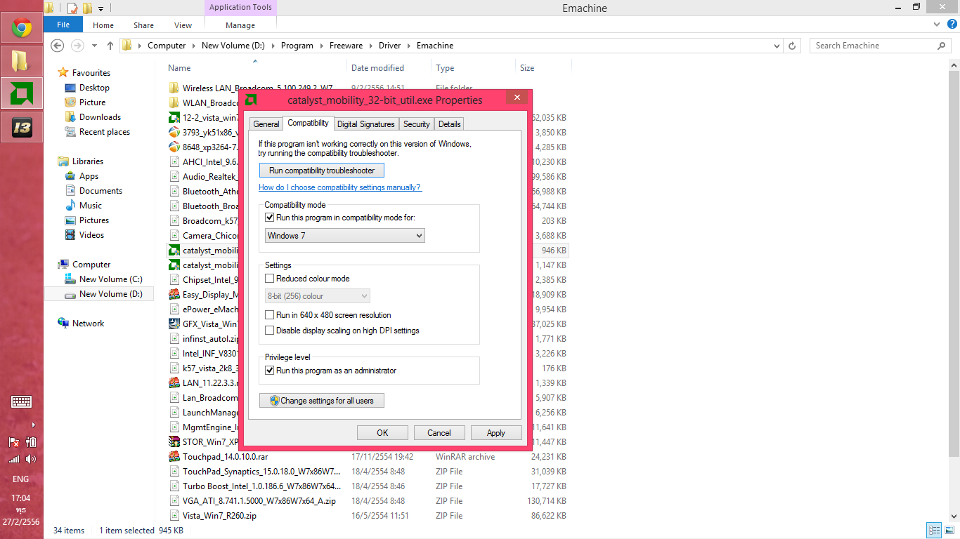This screenshot has height=539, width=960.
Task: Untick Run this program in compatibility mode
Action: [x=270, y=218]
